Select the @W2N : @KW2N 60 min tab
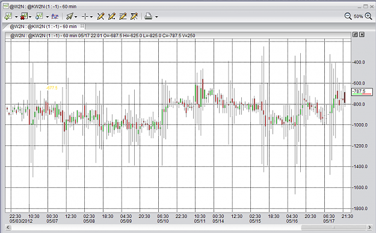The width and height of the screenshot is (376, 233). tap(43, 26)
